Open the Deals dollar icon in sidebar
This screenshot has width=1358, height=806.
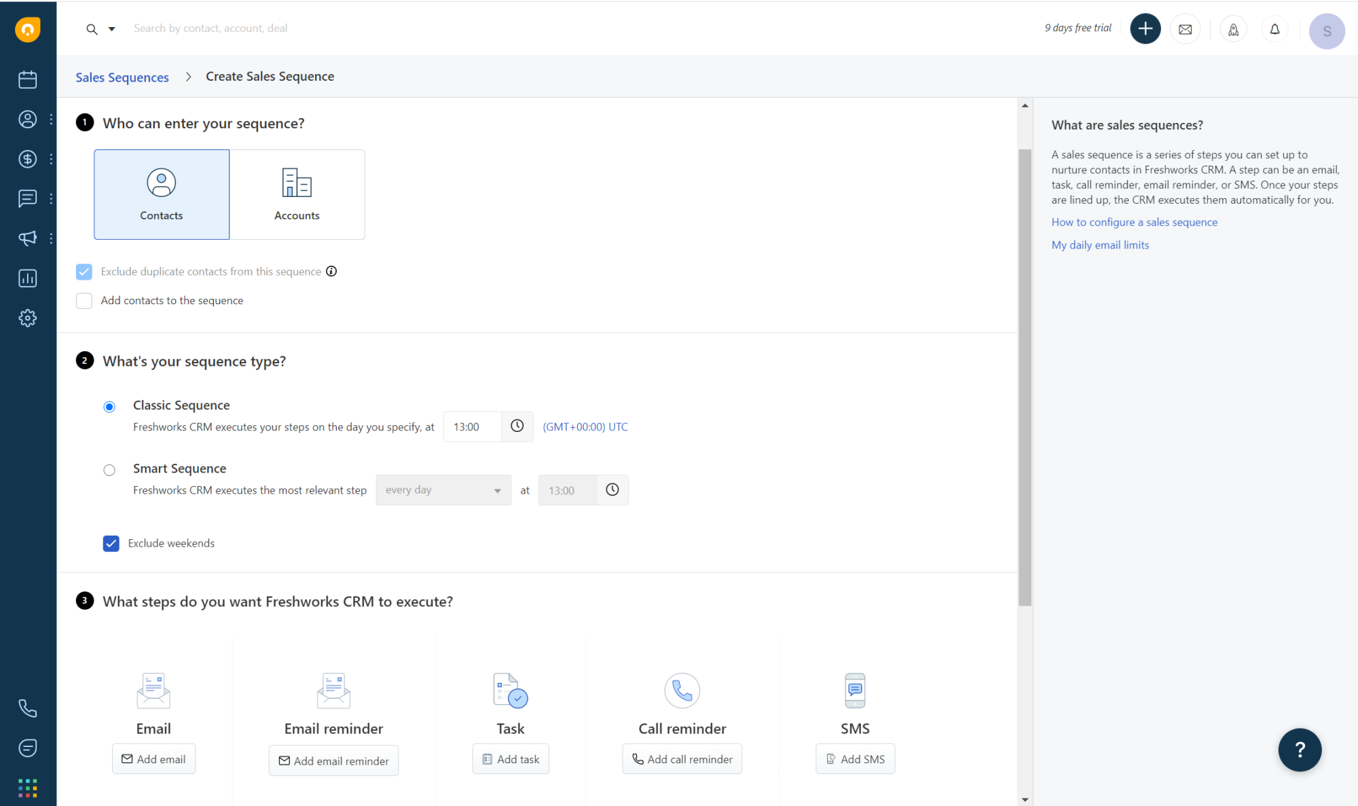coord(28,159)
